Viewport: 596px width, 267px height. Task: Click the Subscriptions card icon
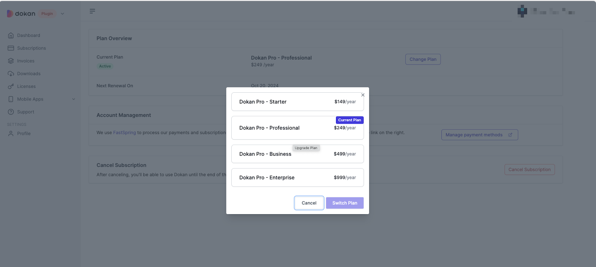coord(11,48)
